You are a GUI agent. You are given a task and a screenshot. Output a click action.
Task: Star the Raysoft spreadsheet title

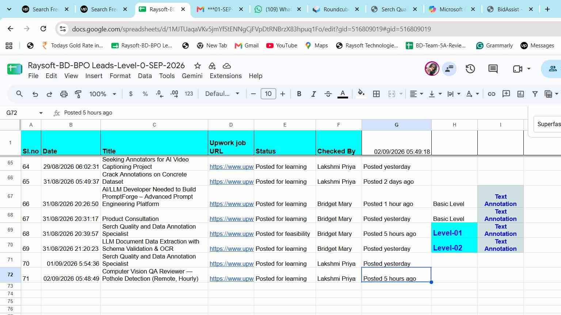[198, 66]
